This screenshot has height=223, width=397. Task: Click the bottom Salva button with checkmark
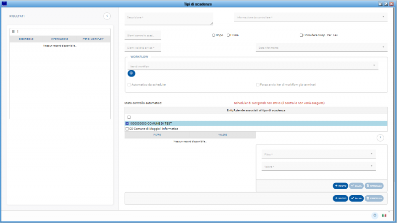click(x=356, y=198)
